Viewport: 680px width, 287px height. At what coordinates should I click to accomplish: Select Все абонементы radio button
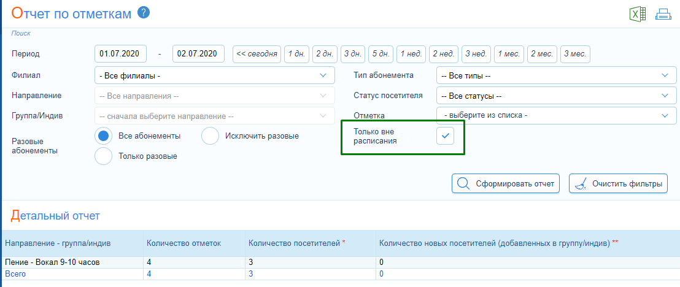[103, 136]
